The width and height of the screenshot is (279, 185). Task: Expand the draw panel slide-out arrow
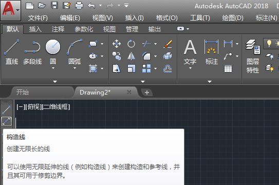[x=55, y=82]
